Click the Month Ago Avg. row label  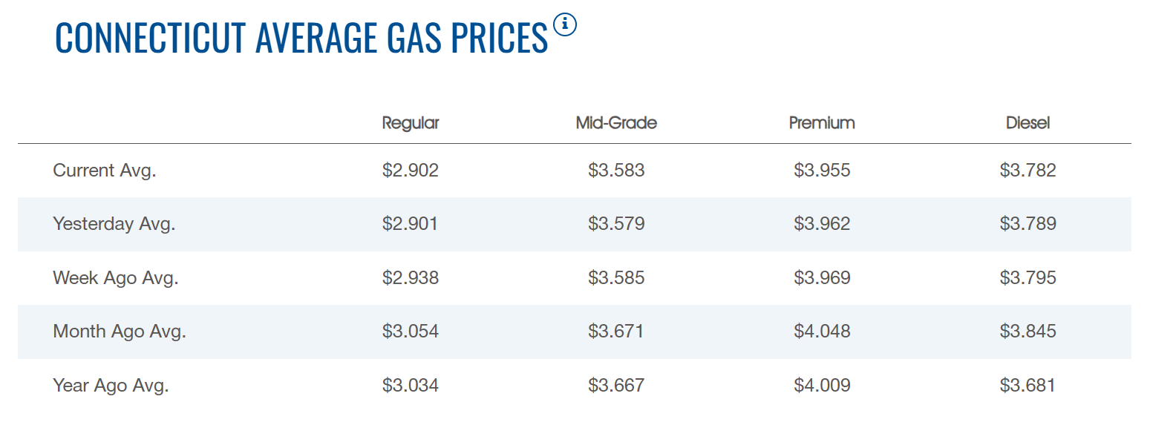click(x=120, y=332)
